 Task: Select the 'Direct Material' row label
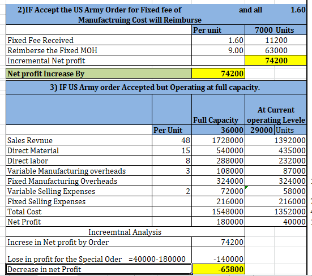[79, 150]
